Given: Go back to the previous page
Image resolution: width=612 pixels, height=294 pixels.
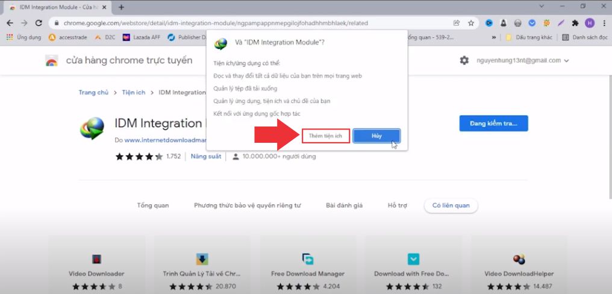Looking at the screenshot, I should pos(10,23).
